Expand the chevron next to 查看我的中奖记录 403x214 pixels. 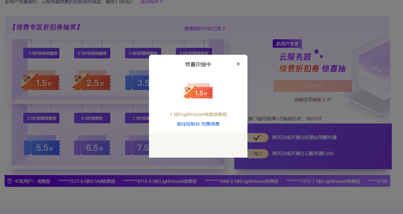tap(224, 29)
